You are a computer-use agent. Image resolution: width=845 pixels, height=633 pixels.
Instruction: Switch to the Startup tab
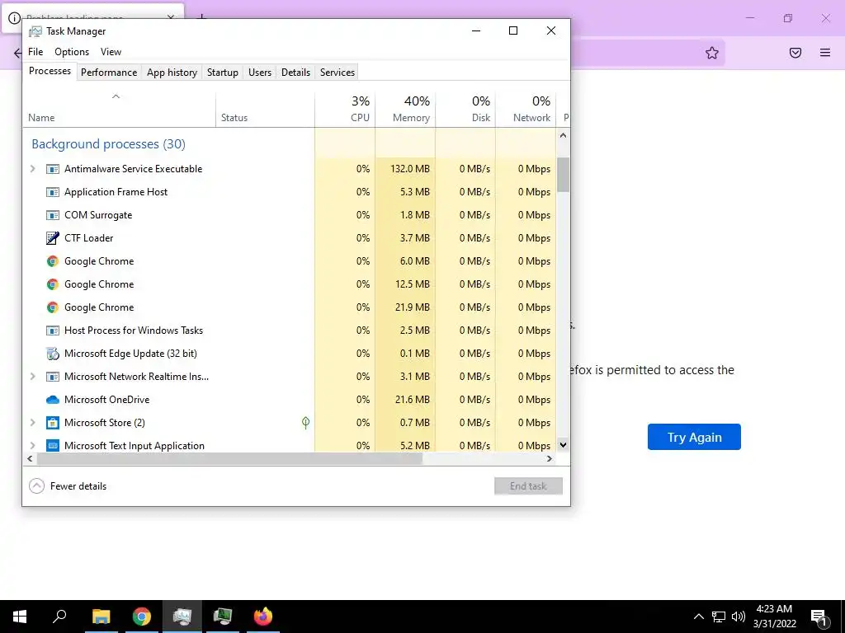223,73
